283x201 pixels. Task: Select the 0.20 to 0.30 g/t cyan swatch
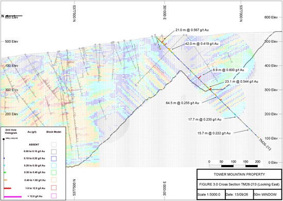[x=54, y=166]
